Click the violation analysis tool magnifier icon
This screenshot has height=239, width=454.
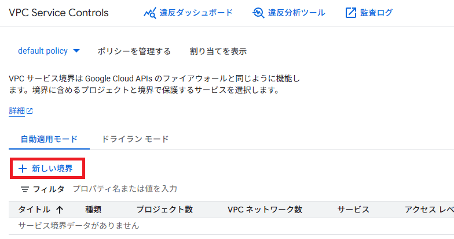point(258,13)
